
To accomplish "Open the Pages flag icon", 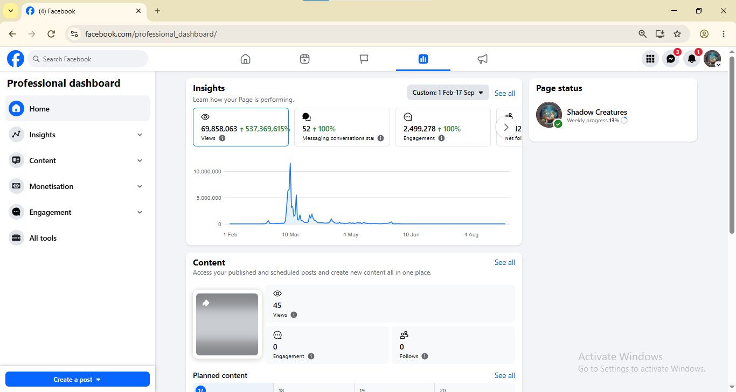I will [x=364, y=59].
